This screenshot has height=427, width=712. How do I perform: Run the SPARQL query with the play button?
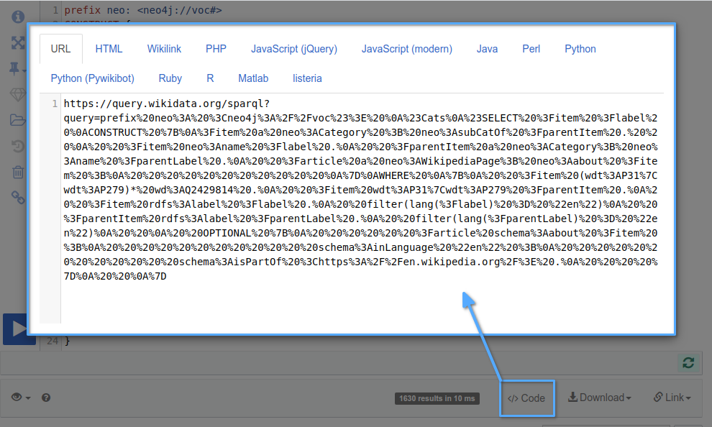tap(18, 329)
